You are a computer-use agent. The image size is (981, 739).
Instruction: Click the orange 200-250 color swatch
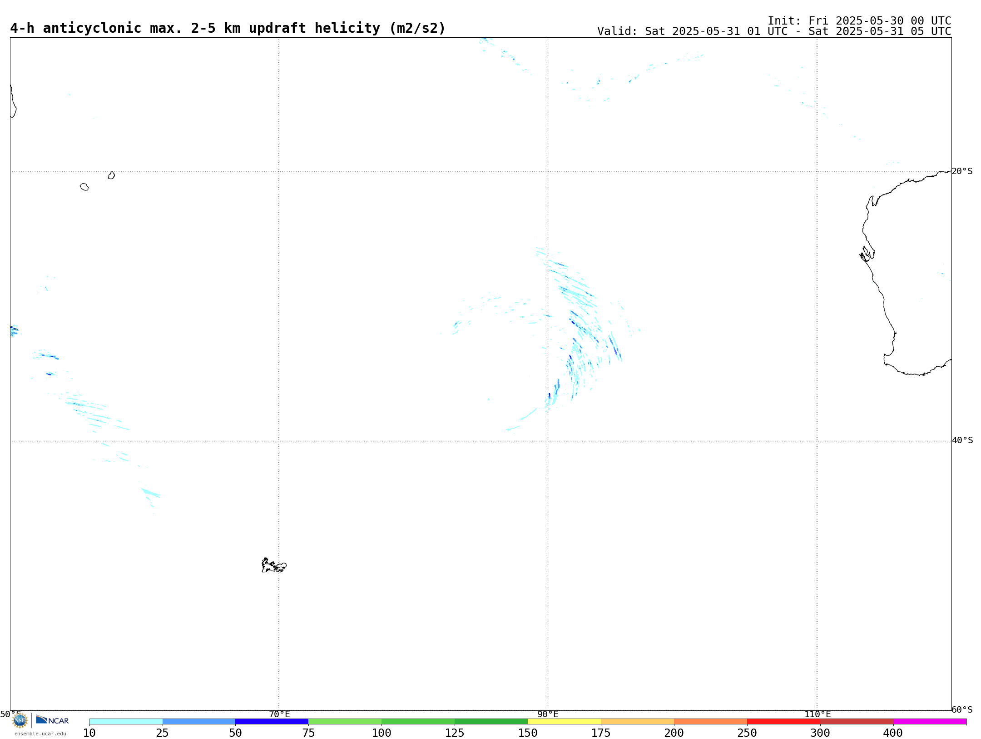coord(711,722)
